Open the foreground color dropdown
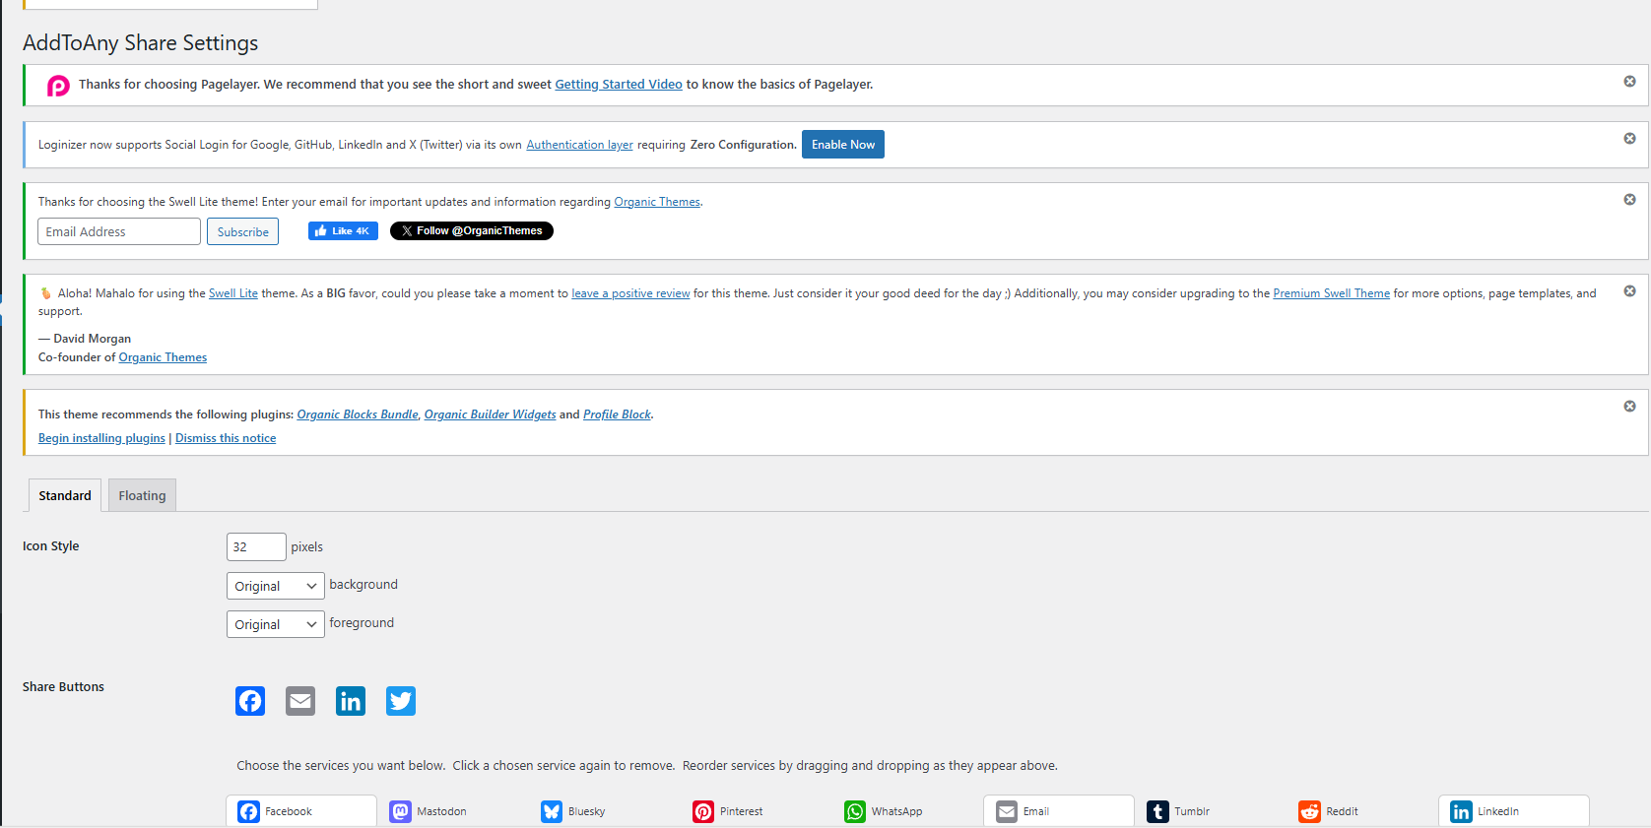 pyautogui.click(x=276, y=624)
